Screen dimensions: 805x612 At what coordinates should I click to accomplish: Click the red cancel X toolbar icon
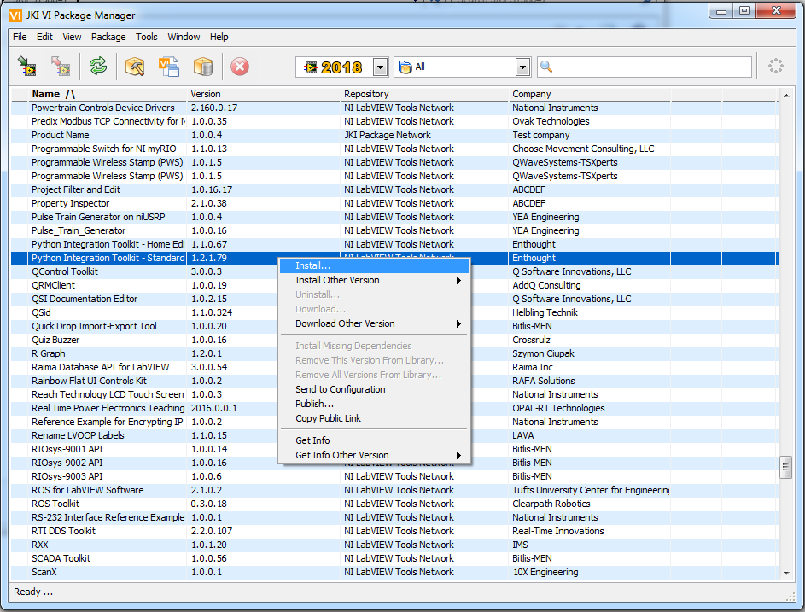coord(240,67)
